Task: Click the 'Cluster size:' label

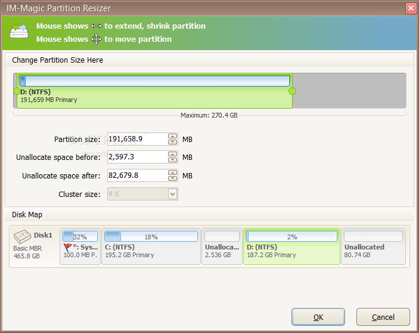Action: click(79, 194)
